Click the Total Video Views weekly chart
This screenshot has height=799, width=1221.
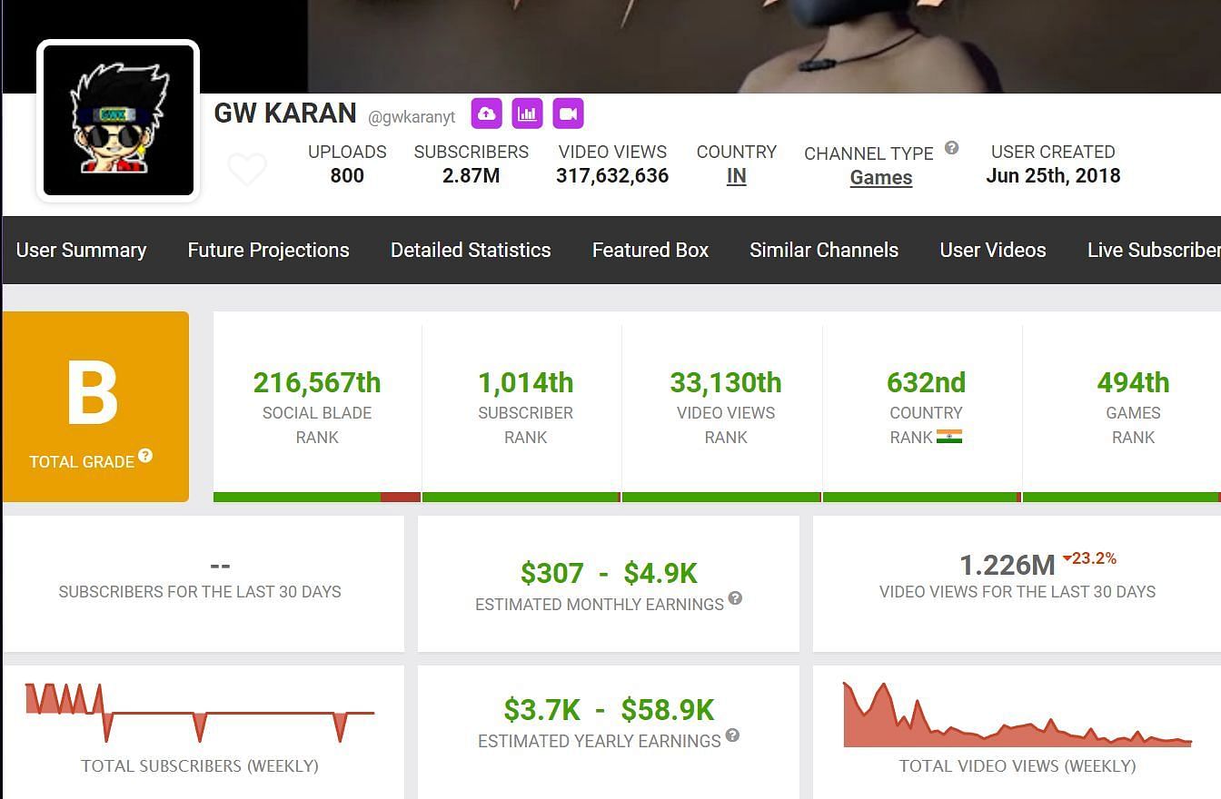tap(1017, 715)
